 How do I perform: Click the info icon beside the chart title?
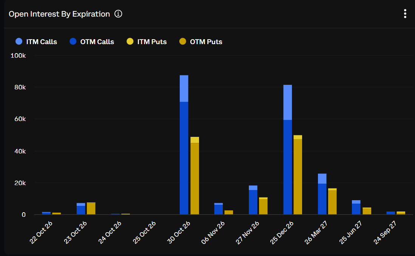pos(118,14)
